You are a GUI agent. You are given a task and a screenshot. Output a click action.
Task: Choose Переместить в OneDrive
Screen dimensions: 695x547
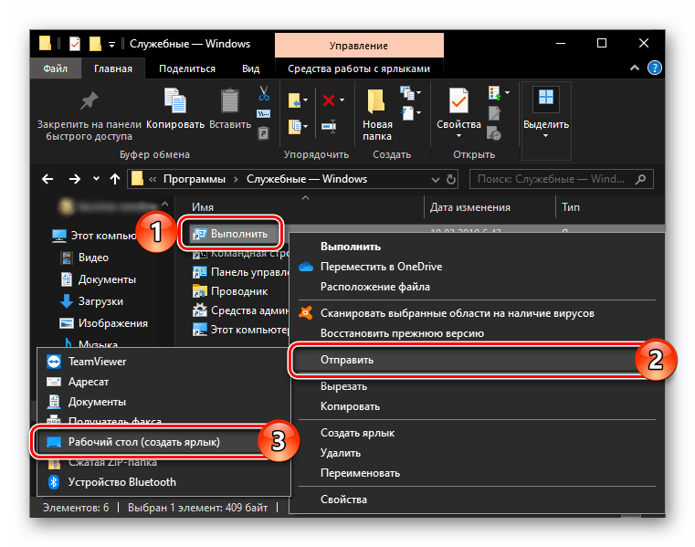click(x=381, y=267)
